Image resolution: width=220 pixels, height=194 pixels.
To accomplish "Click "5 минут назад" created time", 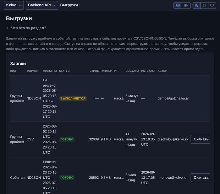I will 132,98.
